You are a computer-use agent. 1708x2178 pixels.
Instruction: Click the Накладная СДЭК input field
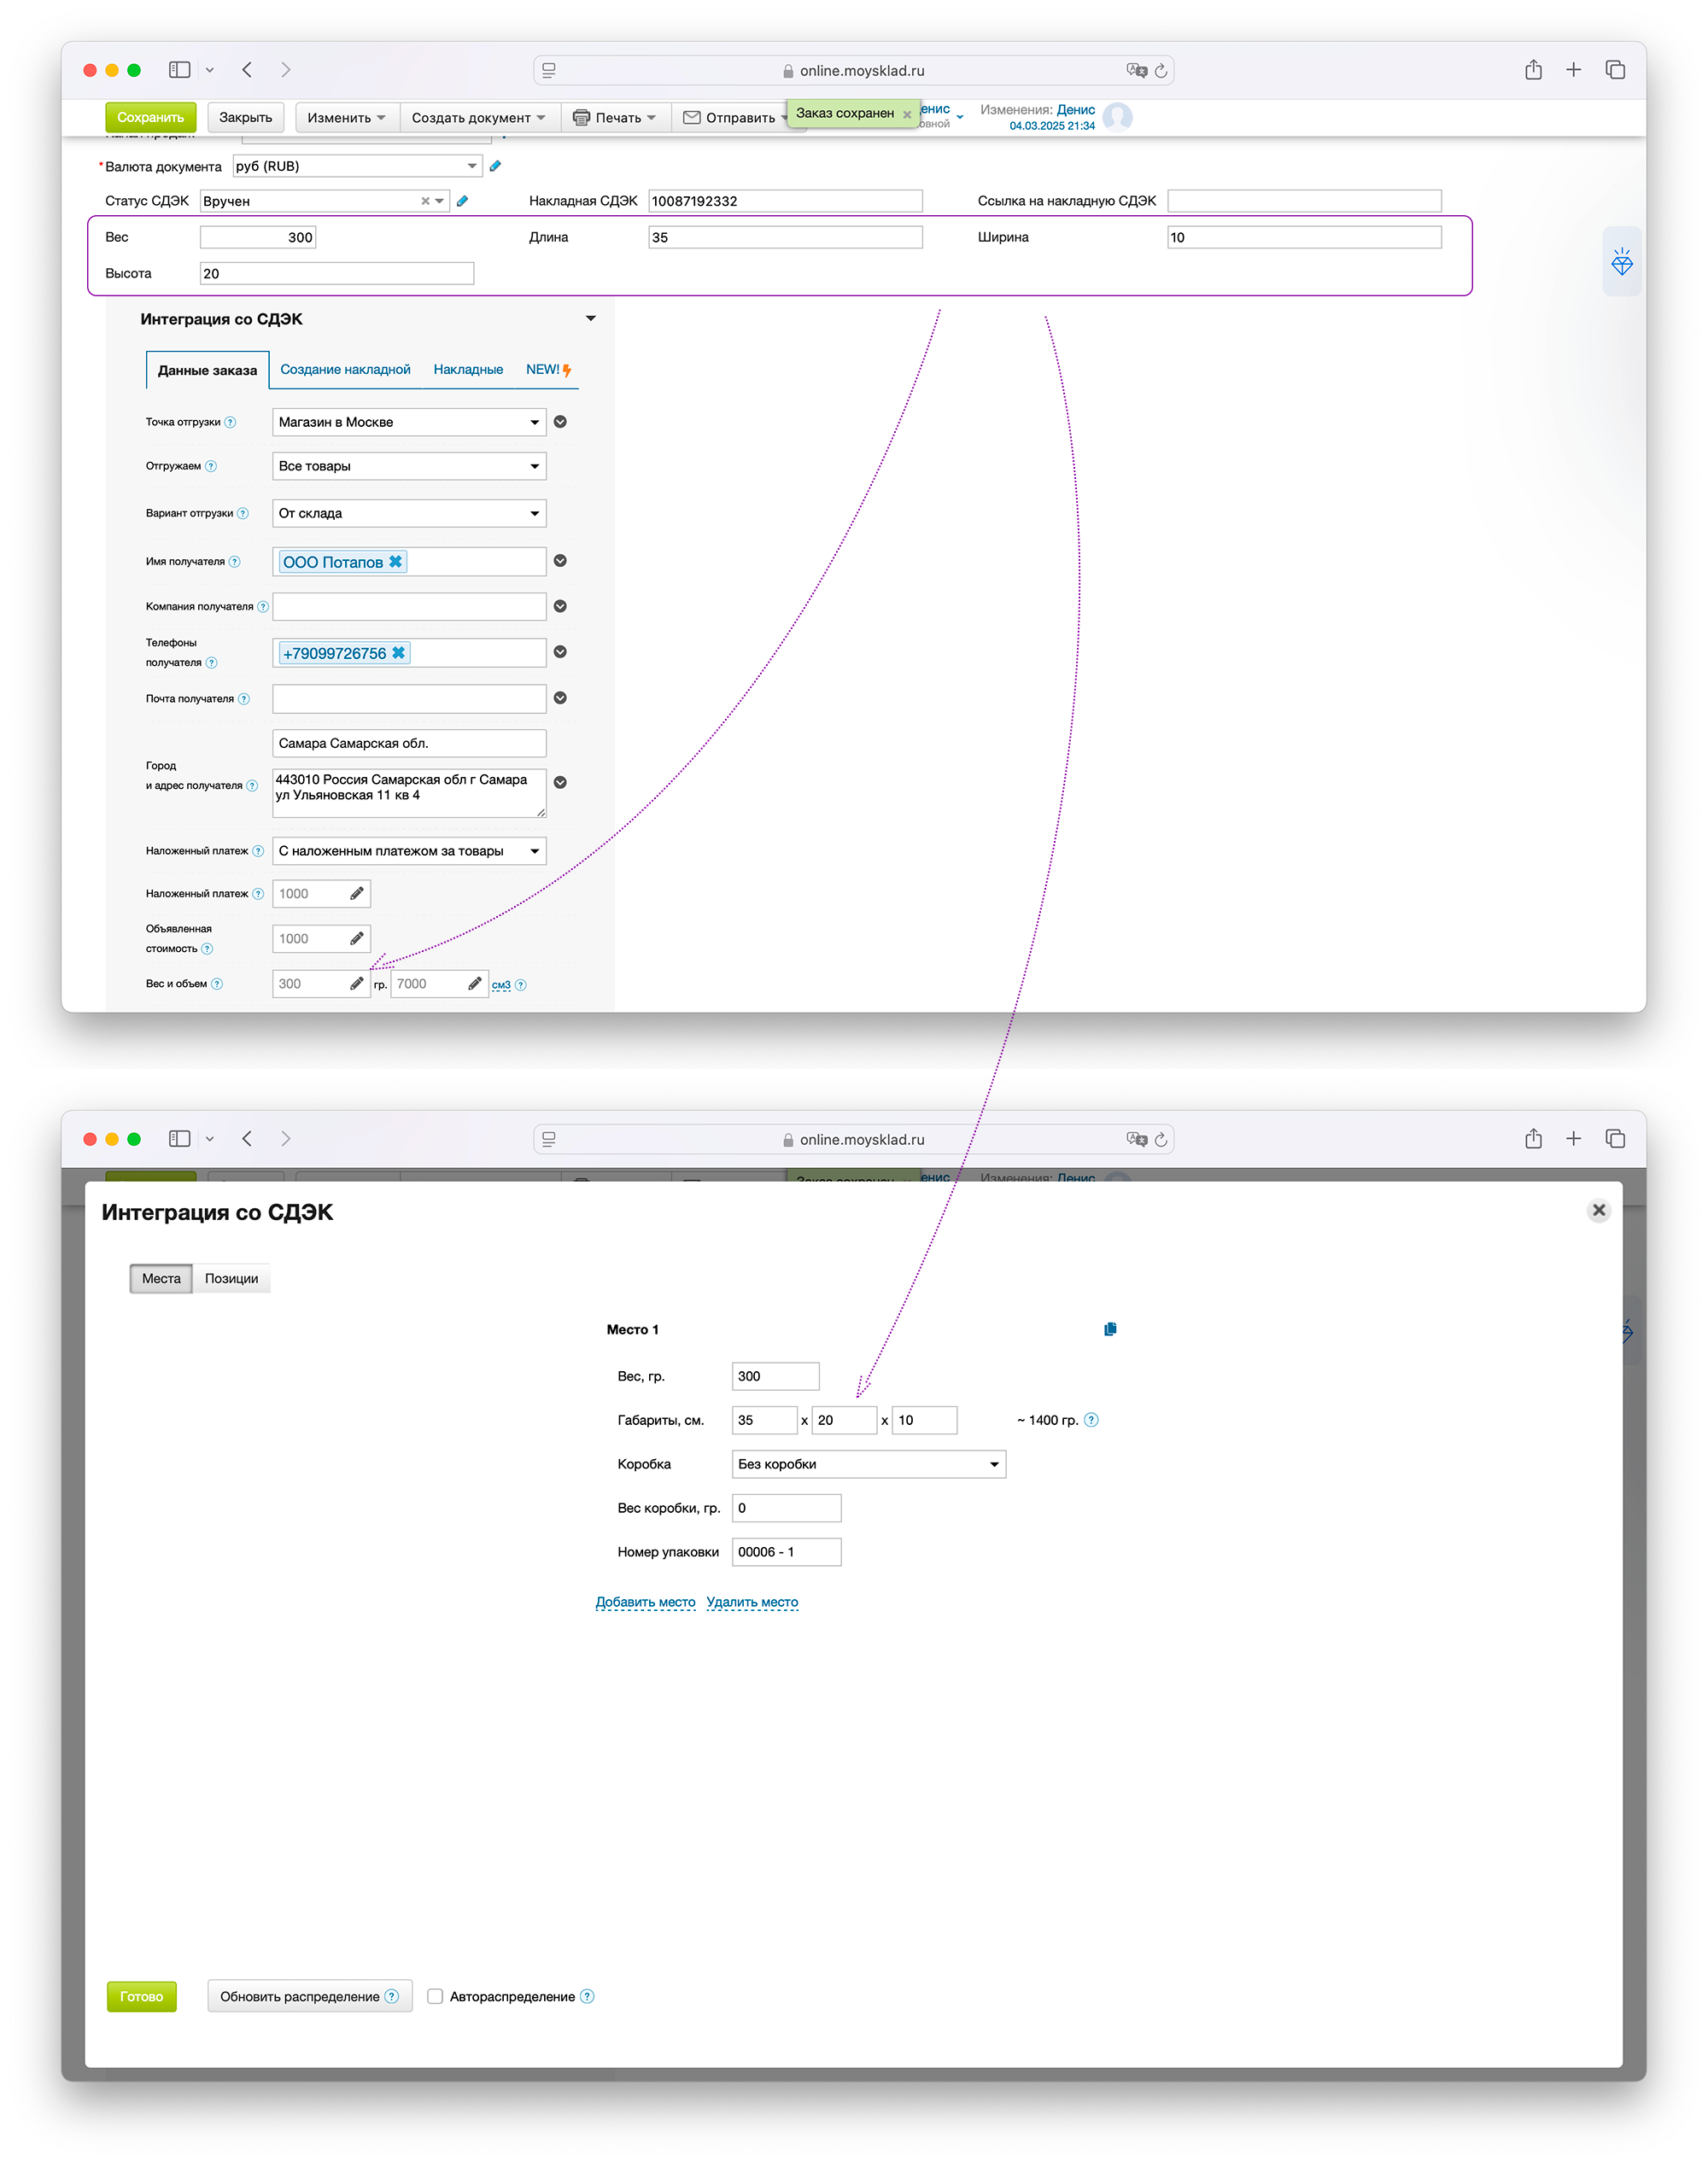(x=785, y=201)
